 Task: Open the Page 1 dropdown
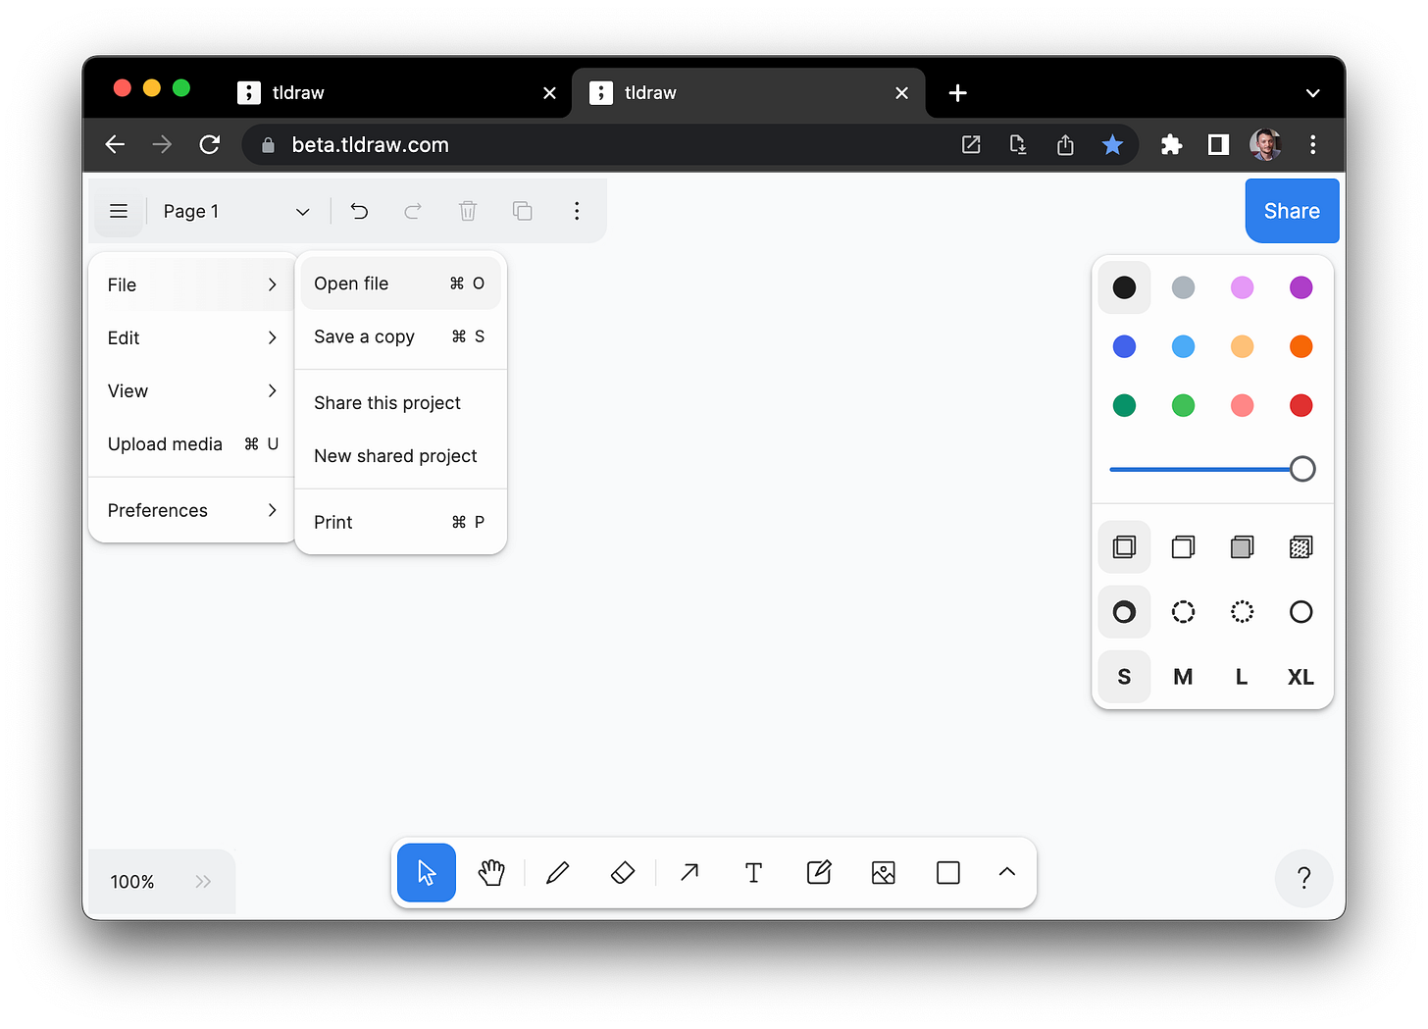(x=235, y=211)
